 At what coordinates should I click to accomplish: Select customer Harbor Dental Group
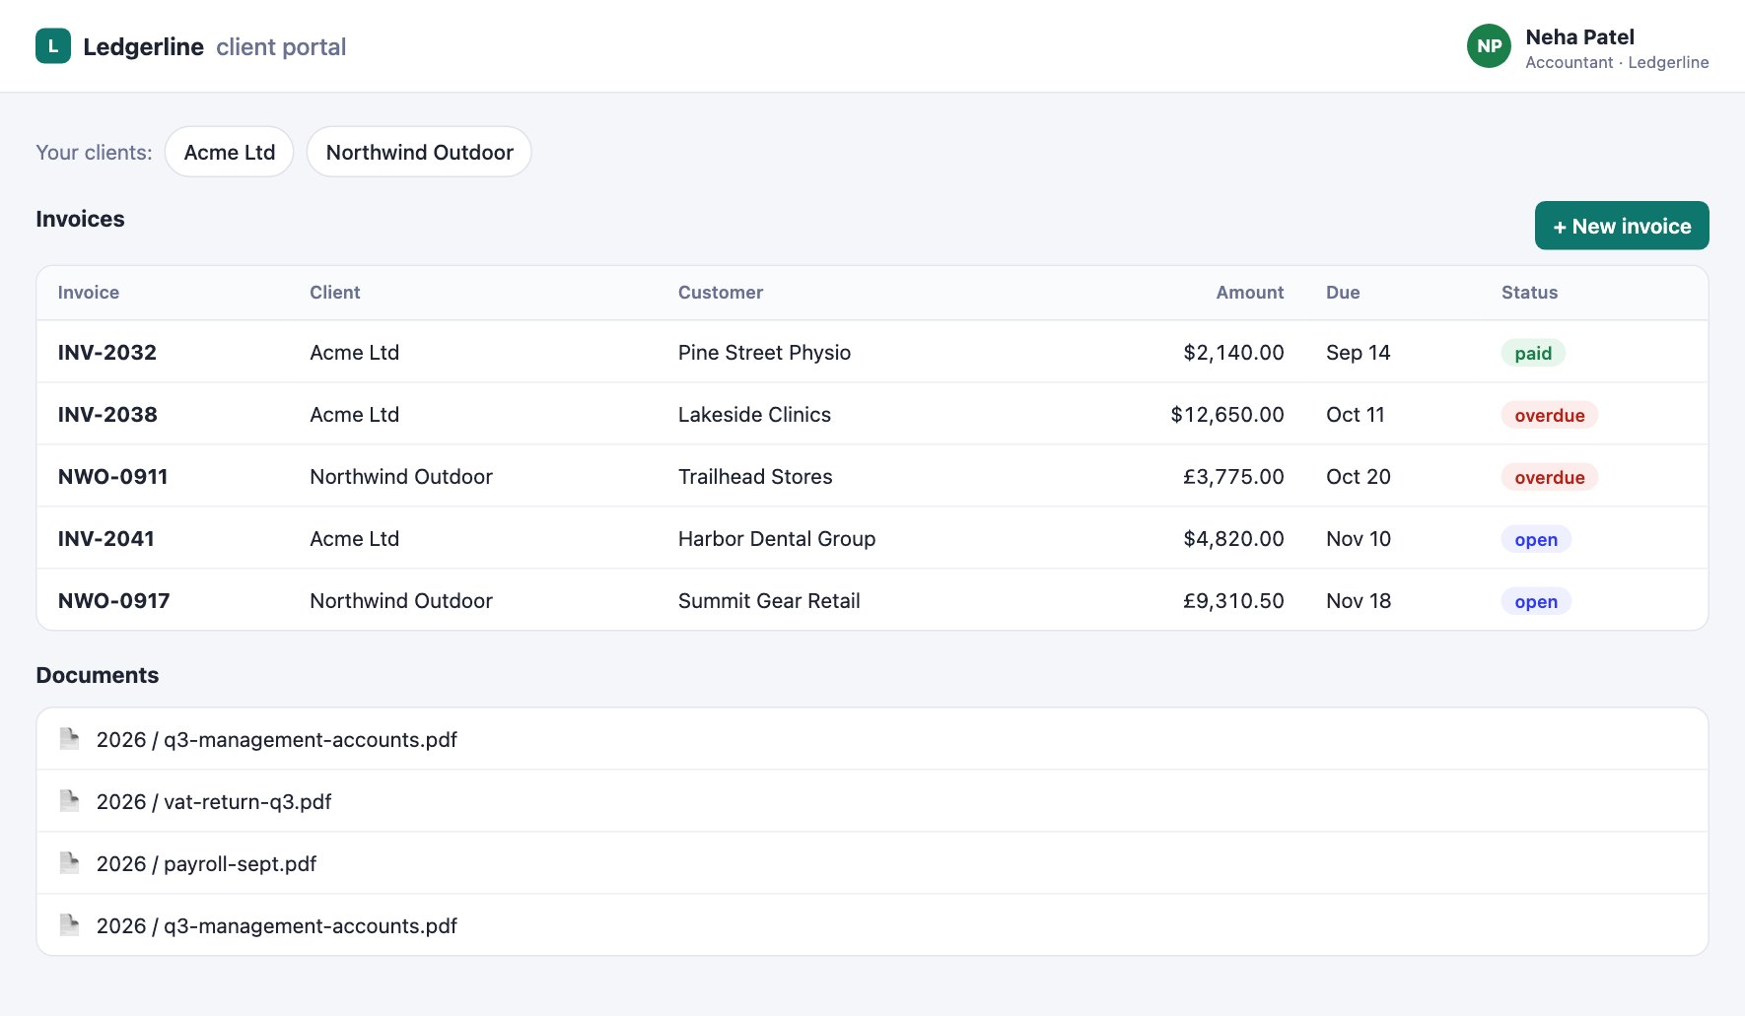pos(777,538)
